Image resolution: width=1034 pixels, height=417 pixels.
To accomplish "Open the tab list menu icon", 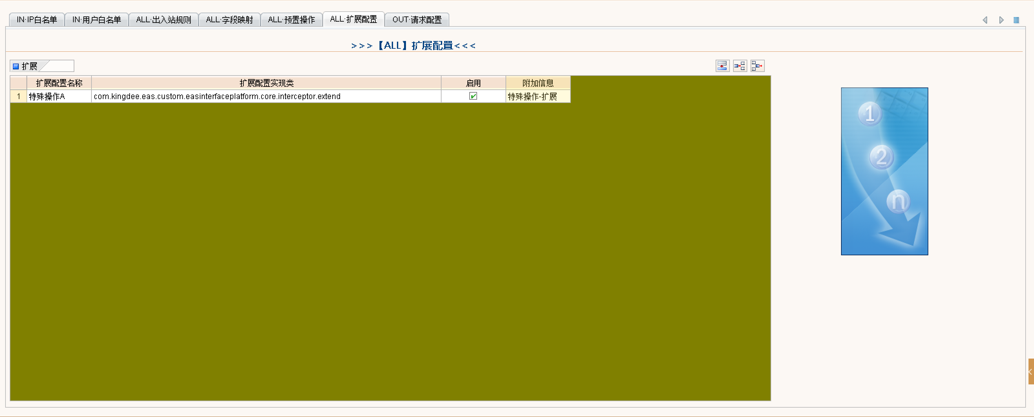I will click(x=1016, y=20).
